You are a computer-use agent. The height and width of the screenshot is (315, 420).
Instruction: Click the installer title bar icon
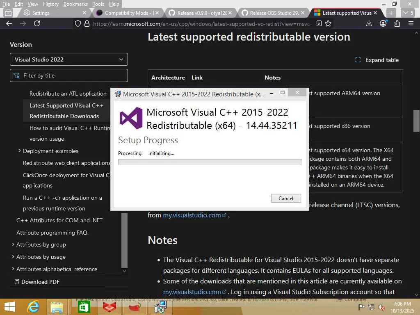coord(118,94)
